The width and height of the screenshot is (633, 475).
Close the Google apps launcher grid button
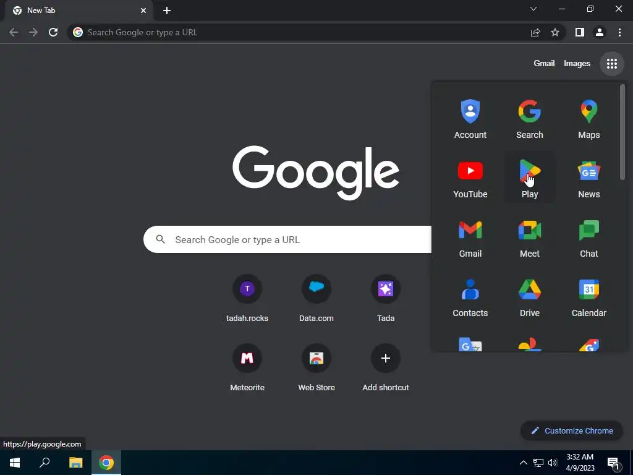point(611,64)
